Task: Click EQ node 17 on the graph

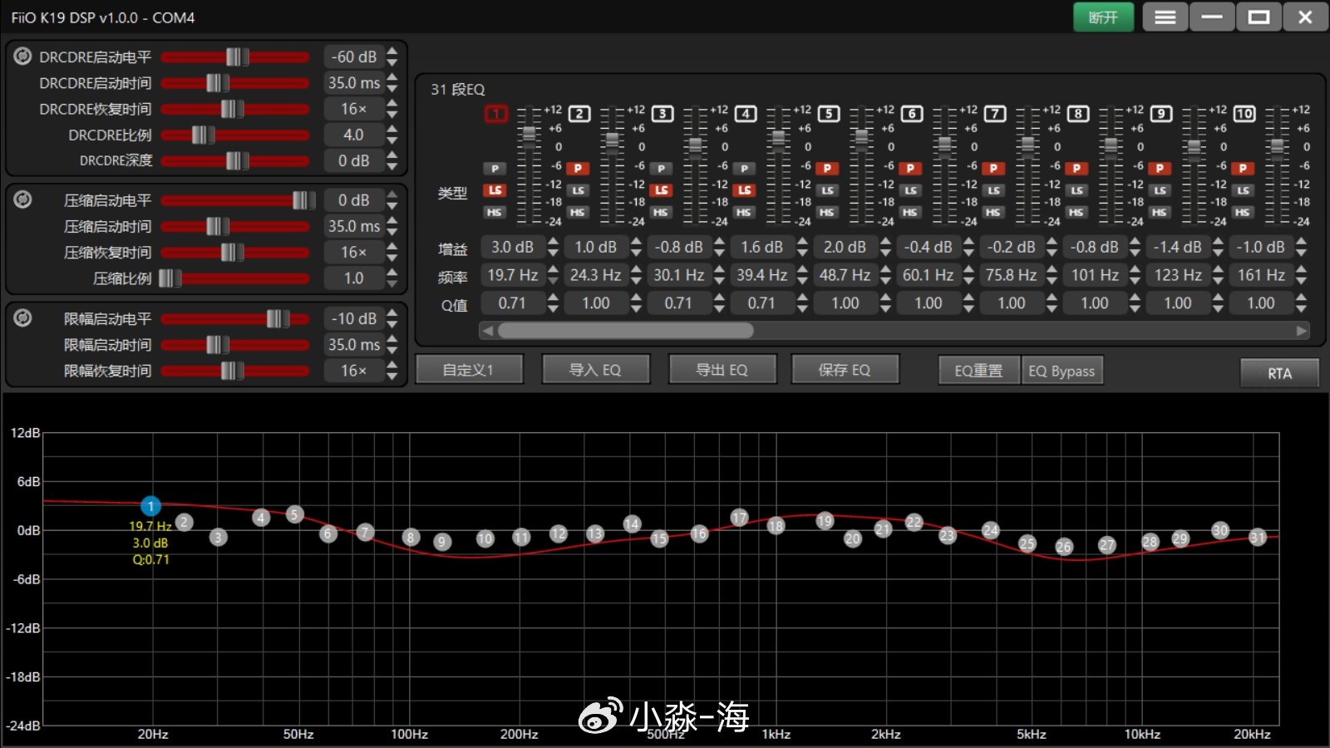Action: click(739, 518)
